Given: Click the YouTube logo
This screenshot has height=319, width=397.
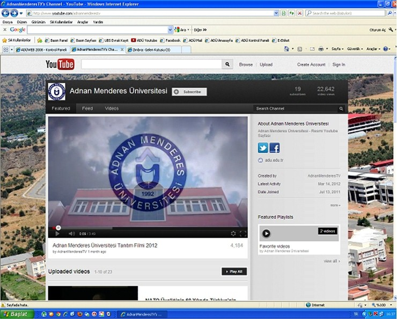Looking at the screenshot, I should coord(60,64).
